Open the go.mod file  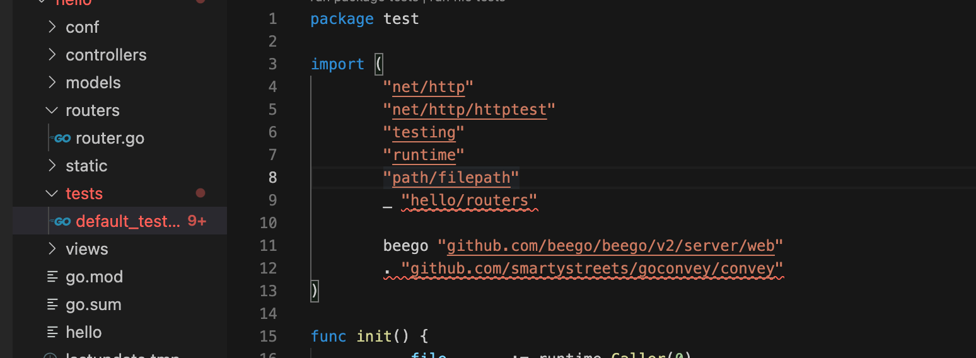click(x=94, y=277)
